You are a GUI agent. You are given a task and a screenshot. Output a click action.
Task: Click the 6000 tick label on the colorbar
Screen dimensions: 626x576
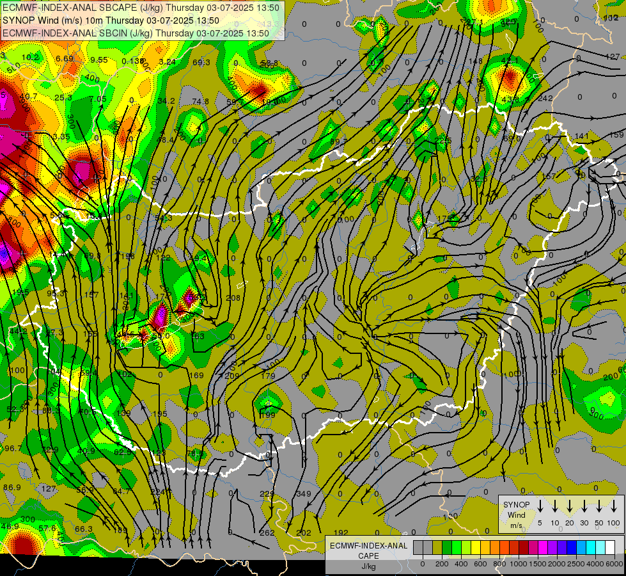tap(615, 564)
